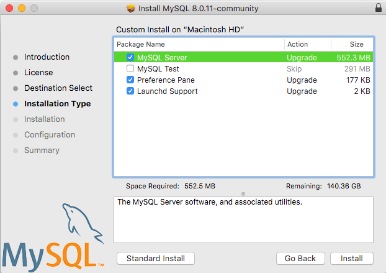Click the installer package icon in title bar

point(131,9)
